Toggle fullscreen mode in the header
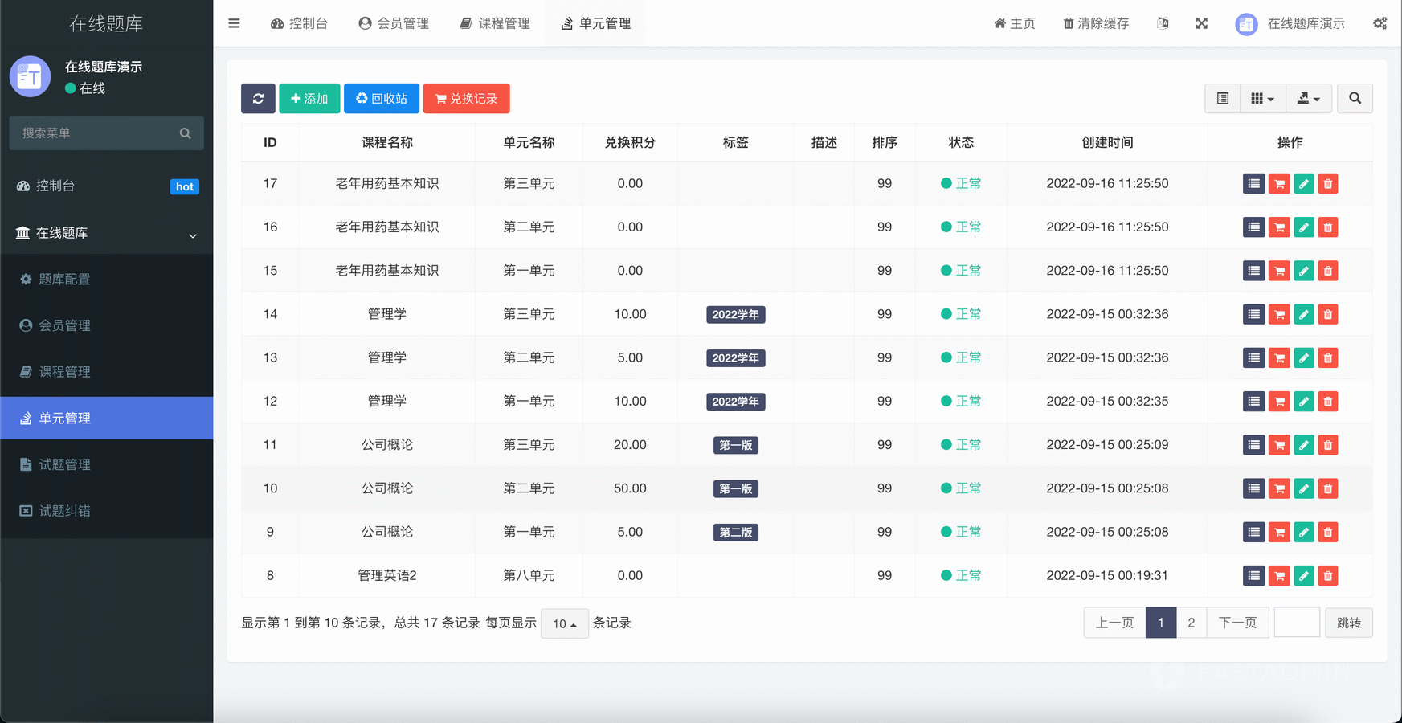This screenshot has width=1402, height=723. pyautogui.click(x=1201, y=23)
